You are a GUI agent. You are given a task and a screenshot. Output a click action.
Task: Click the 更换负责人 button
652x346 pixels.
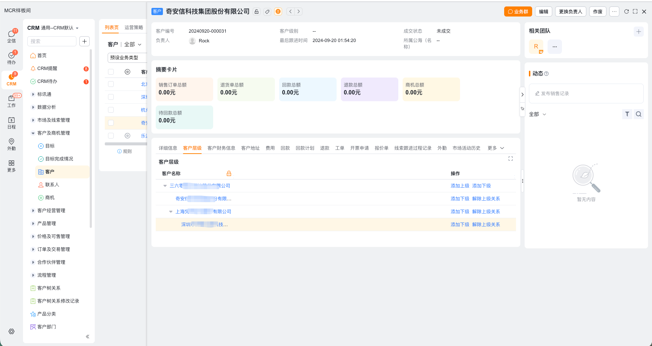tap(571, 11)
